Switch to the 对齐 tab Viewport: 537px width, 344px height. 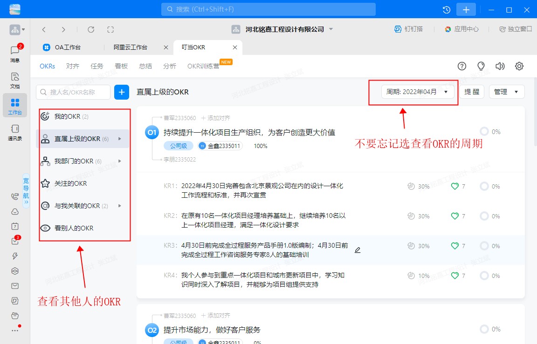(x=73, y=66)
